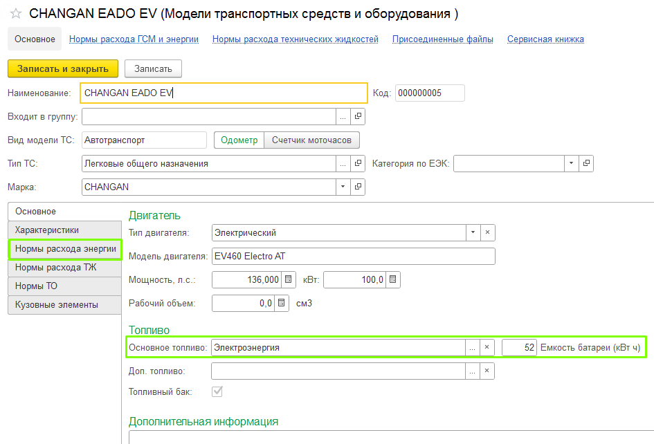Viewport: 654px width, 444px height.
Task: Open Категория по ЕЭК dropdown
Action: (x=571, y=164)
